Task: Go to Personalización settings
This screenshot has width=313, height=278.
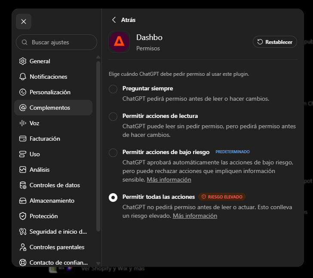Action: point(53,92)
